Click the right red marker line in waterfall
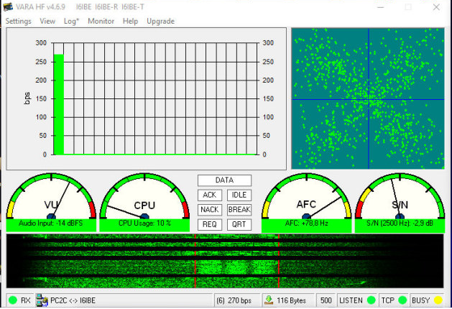The width and height of the screenshot is (452, 309). (x=279, y=261)
